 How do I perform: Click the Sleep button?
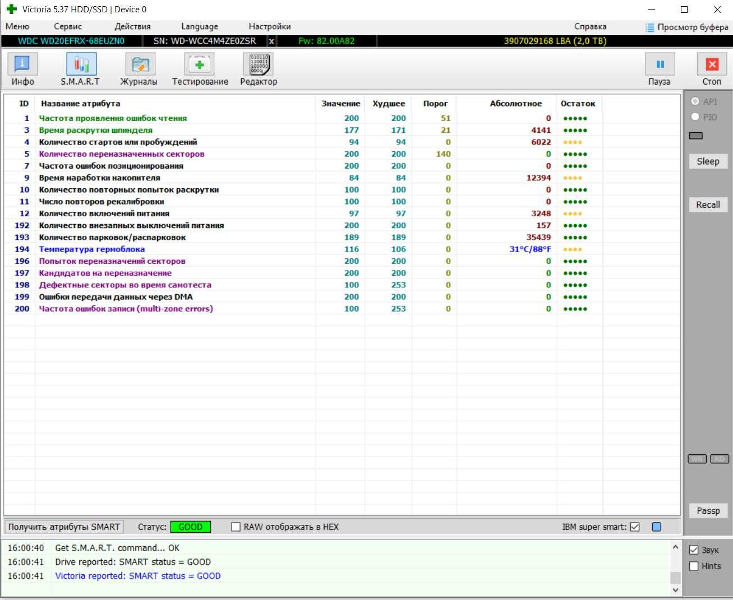[708, 161]
